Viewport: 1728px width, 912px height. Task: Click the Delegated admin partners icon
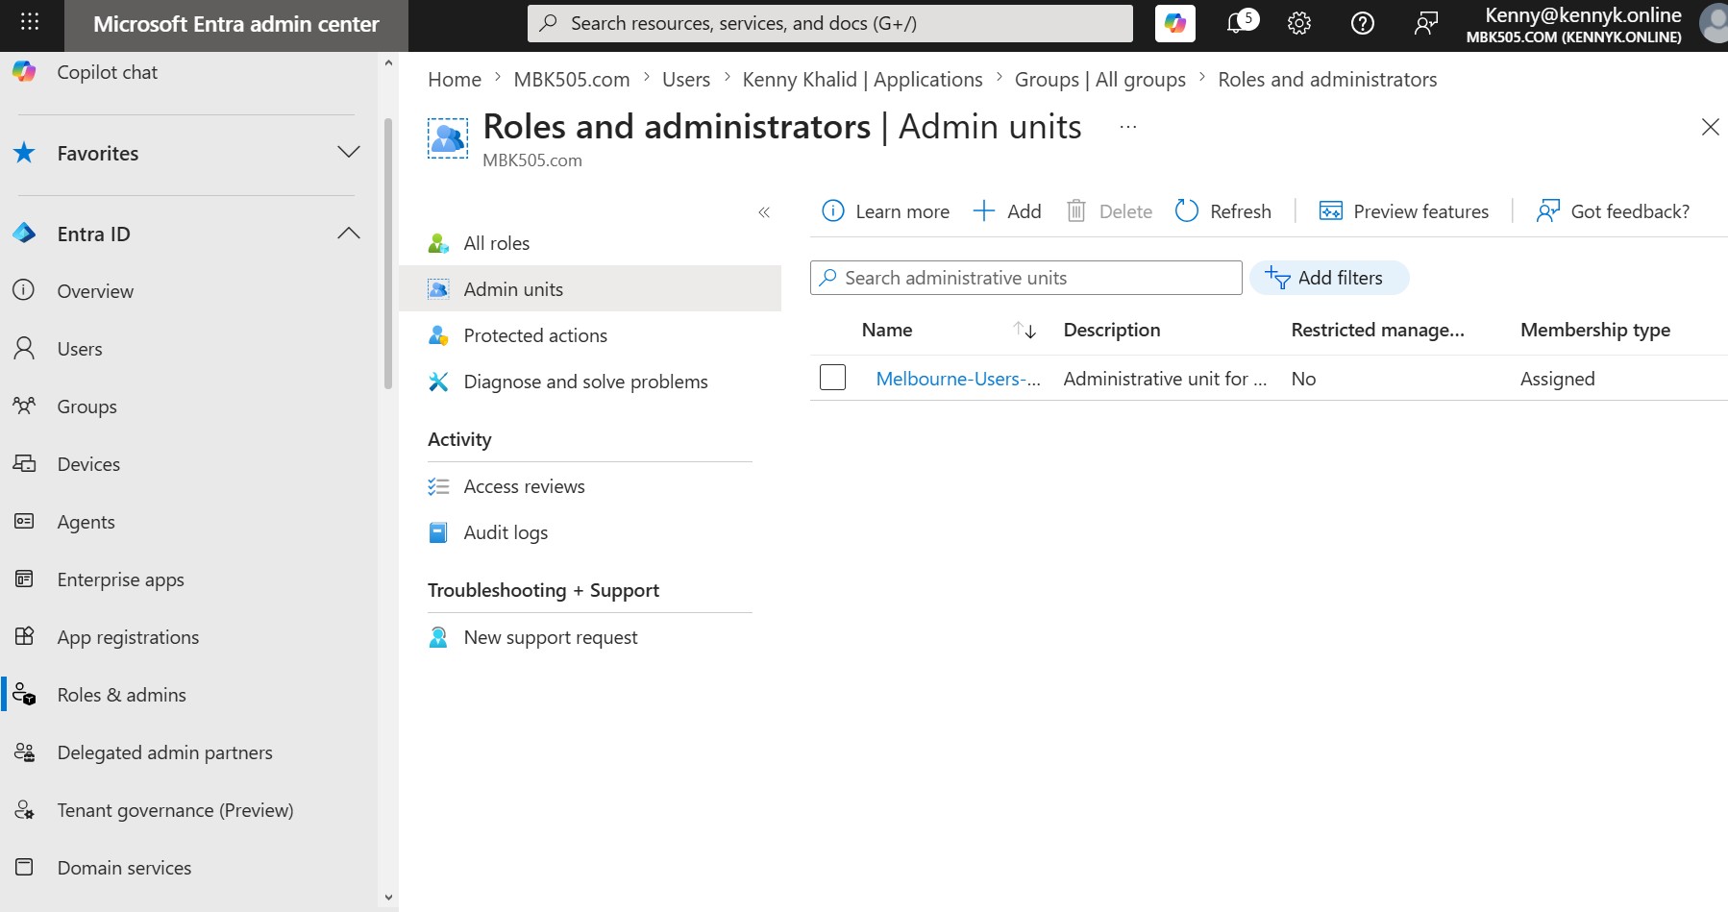[24, 752]
